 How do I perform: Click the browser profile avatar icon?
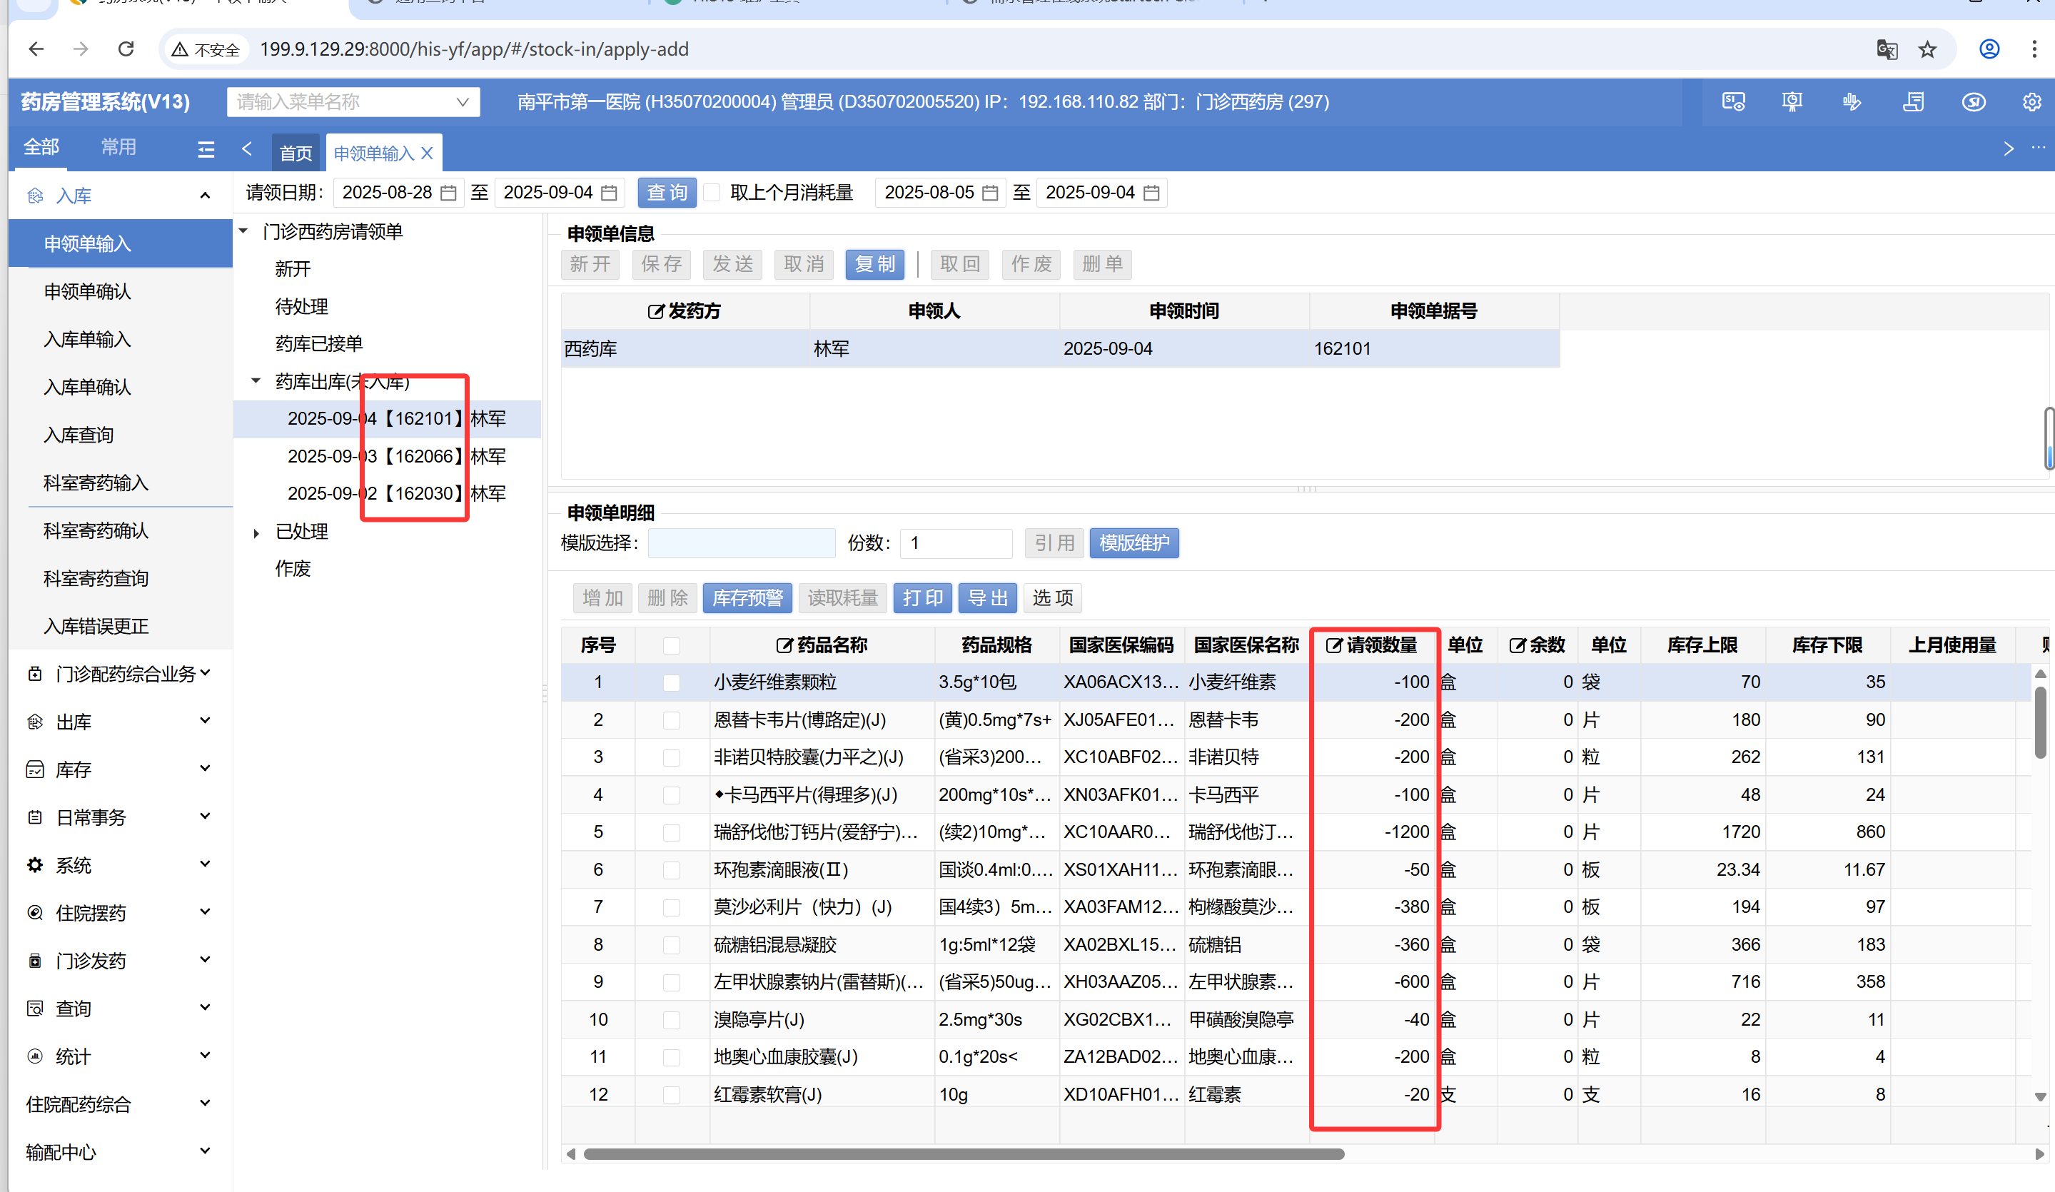coord(1989,49)
